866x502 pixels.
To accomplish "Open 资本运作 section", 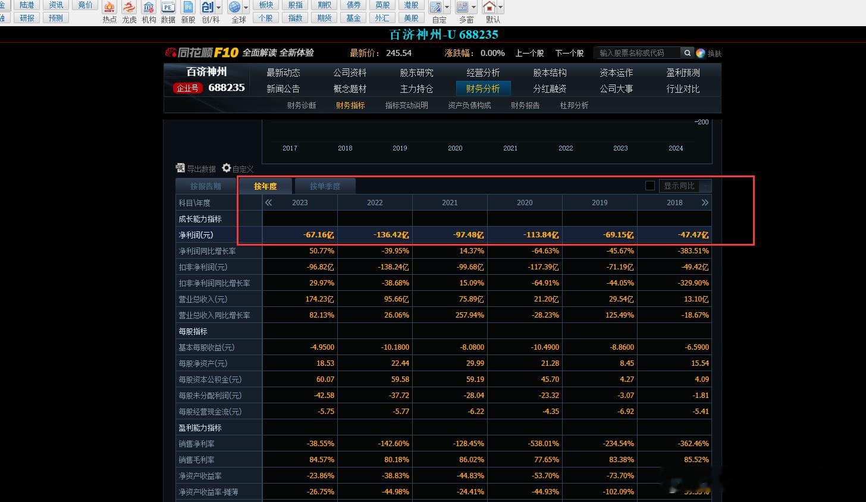I will click(x=616, y=73).
